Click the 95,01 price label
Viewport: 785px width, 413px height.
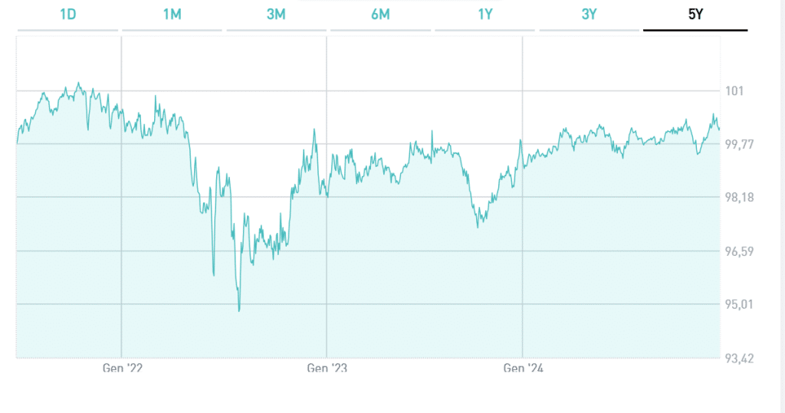click(x=740, y=304)
